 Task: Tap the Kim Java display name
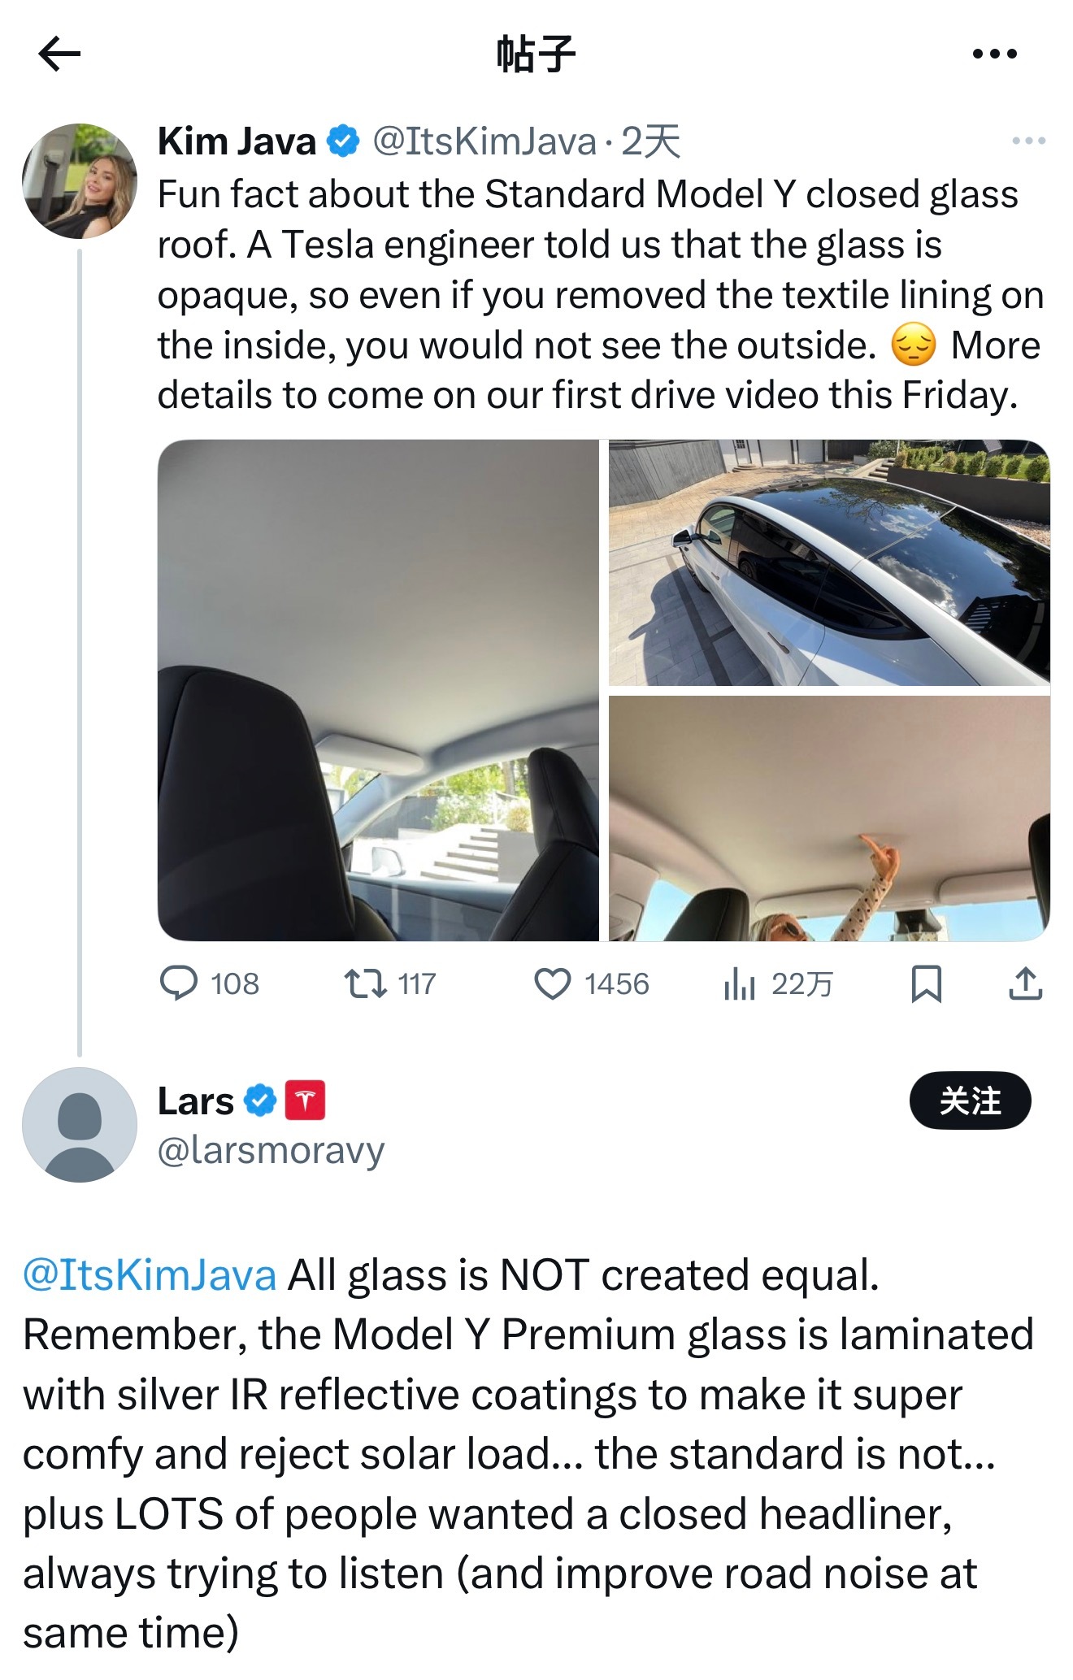(237, 141)
